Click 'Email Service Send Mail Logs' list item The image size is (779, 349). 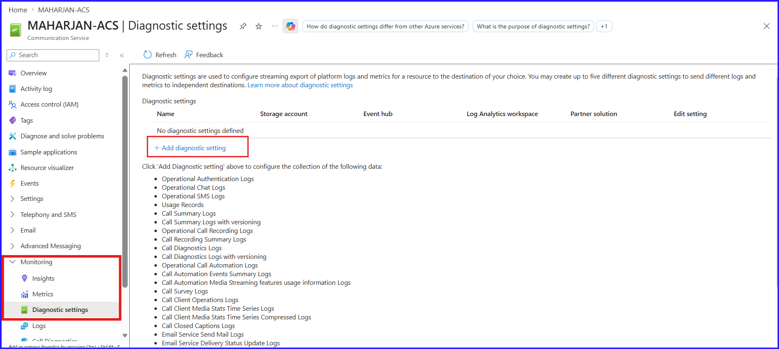pyautogui.click(x=203, y=334)
